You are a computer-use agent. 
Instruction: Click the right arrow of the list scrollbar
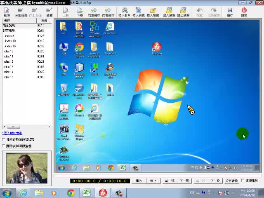49,127
